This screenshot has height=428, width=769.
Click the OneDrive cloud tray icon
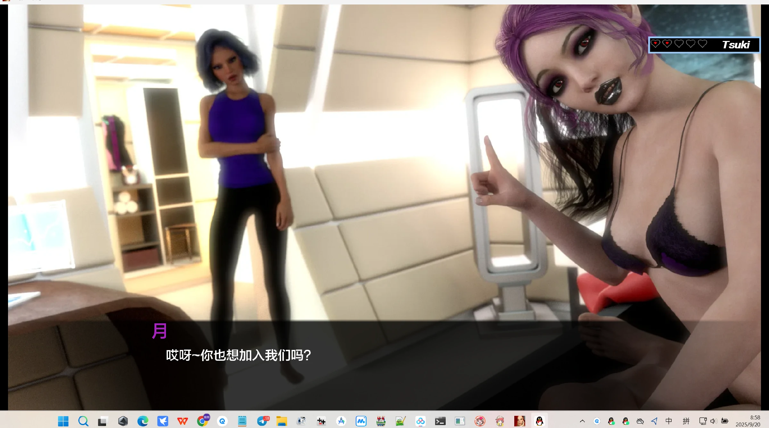pos(640,421)
